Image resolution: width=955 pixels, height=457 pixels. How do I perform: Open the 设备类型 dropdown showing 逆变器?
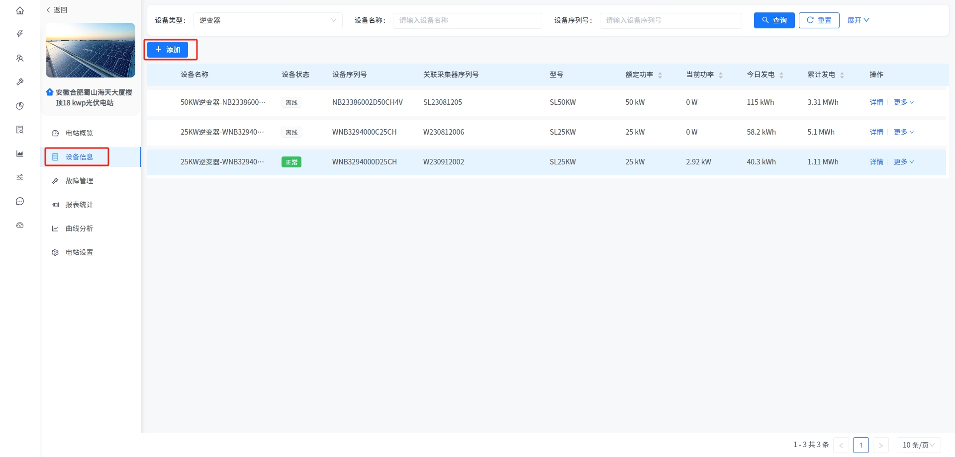(268, 20)
